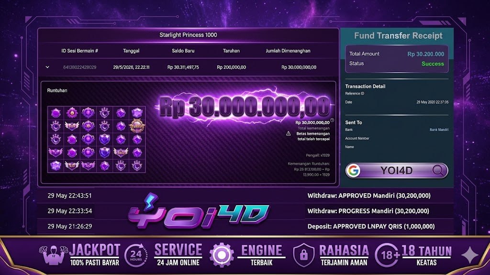Click the green Success status
Screen dimensions: 490x275
point(433,64)
